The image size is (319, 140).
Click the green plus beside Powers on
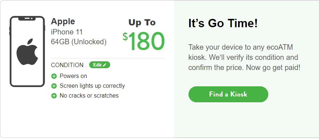(x=54, y=76)
